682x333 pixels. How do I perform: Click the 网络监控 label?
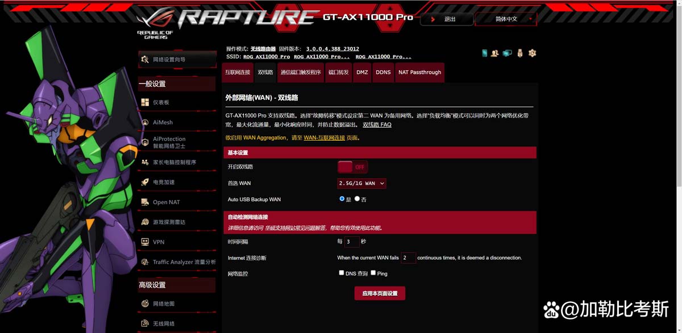tap(238, 273)
